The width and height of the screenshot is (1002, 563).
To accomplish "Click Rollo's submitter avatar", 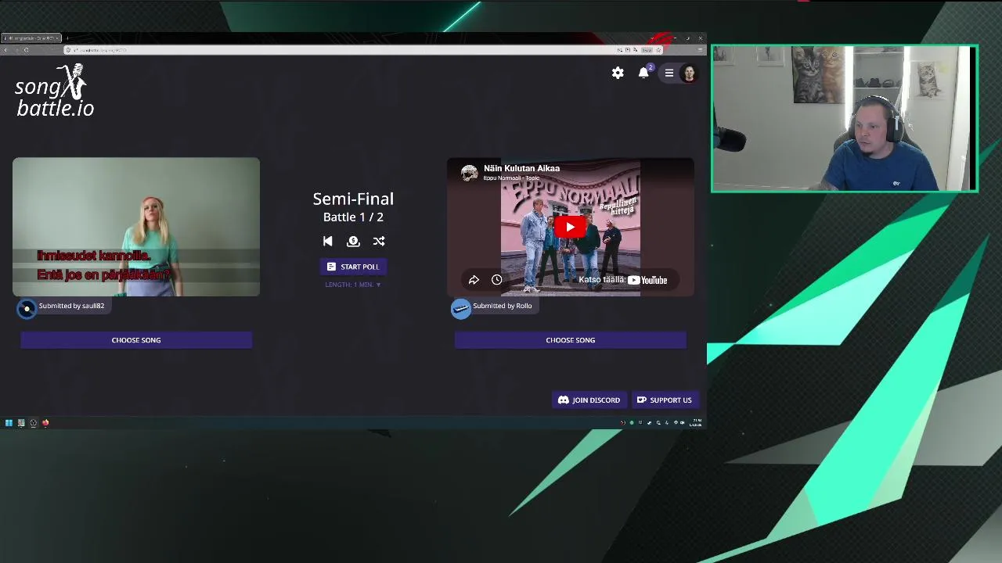I will point(460,309).
